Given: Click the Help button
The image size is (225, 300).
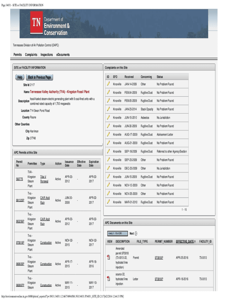Looking at the screenshot, I should [x=20, y=77].
